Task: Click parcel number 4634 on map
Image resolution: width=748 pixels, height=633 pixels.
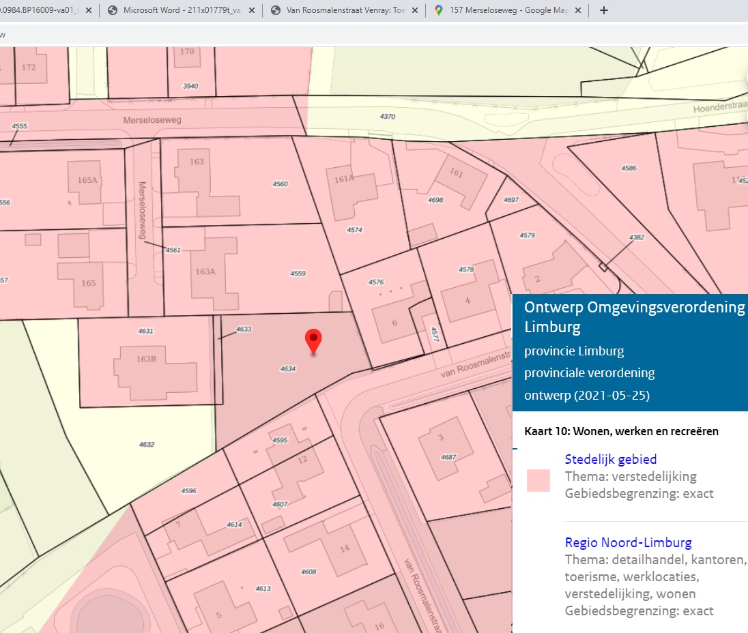Action: [288, 369]
